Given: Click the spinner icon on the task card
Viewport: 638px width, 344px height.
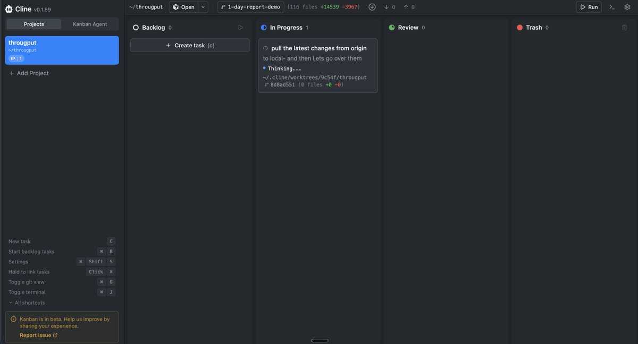Looking at the screenshot, I should [265, 48].
